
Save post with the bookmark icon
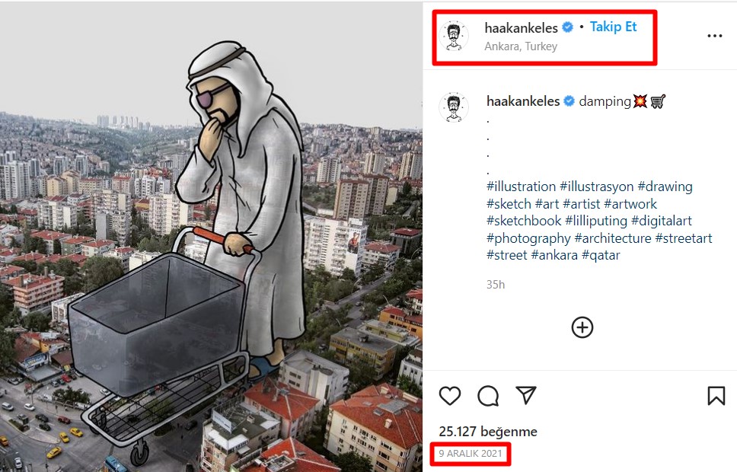[x=716, y=396]
